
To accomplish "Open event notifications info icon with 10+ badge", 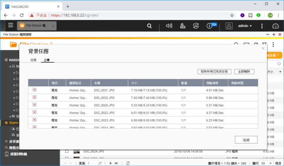I will tap(209, 26).
